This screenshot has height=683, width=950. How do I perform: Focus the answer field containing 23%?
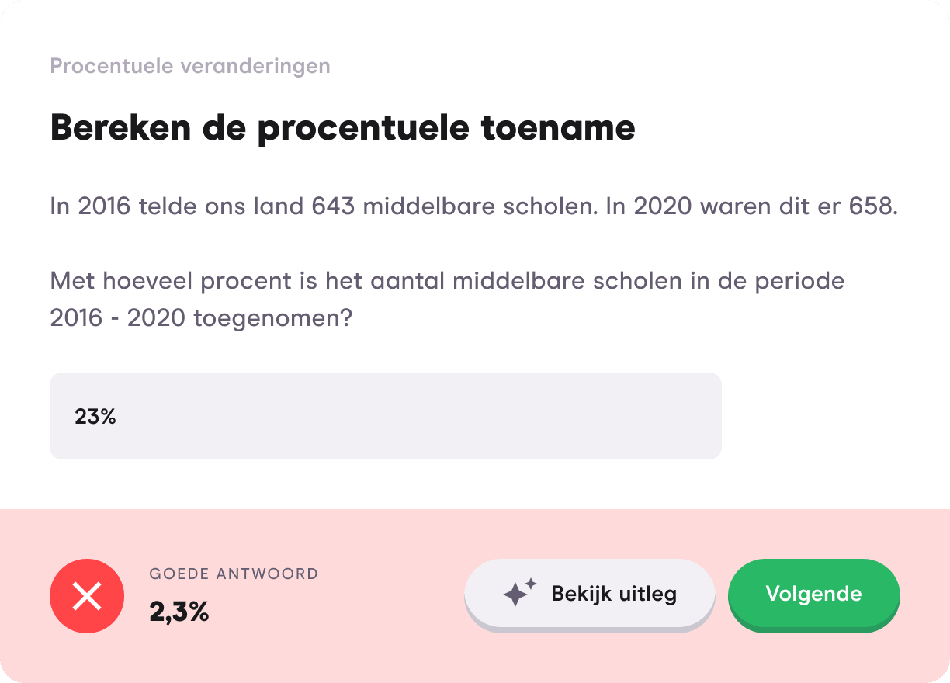(385, 416)
